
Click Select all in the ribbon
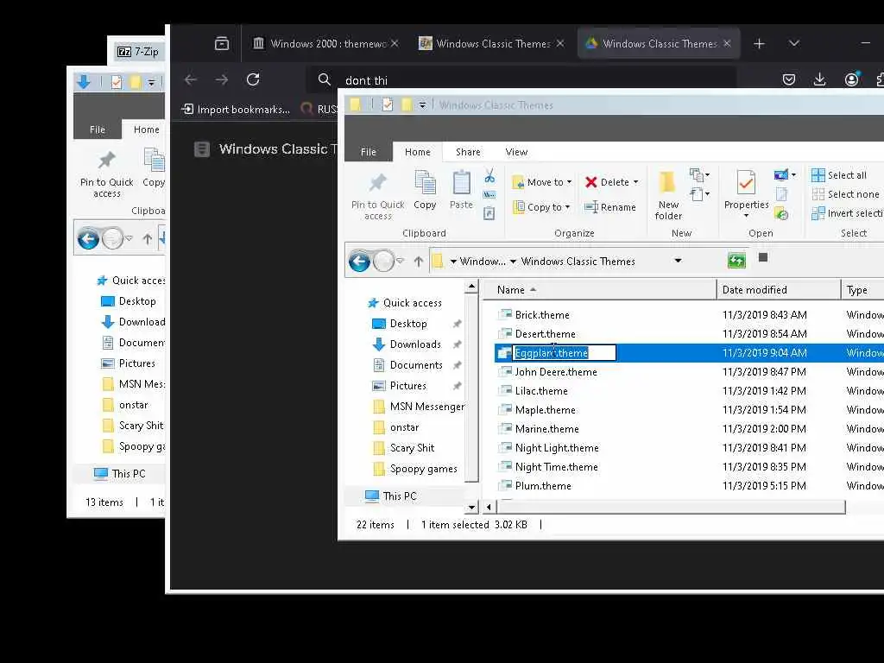coord(839,174)
